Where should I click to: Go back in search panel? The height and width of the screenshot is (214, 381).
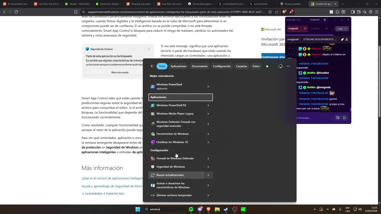152,66
